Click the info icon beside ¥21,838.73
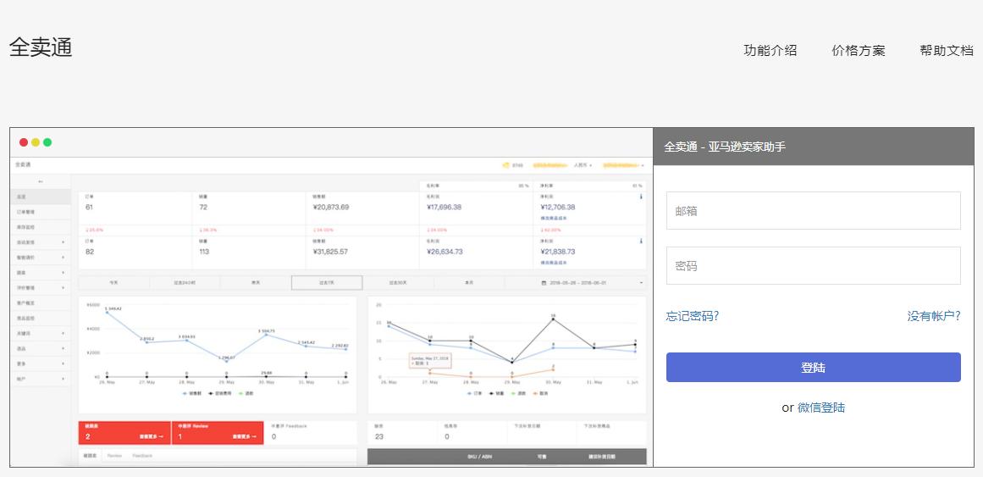The image size is (983, 477). (641, 241)
